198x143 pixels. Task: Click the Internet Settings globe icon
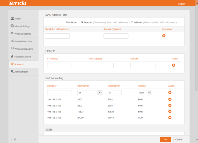[x=12, y=26]
